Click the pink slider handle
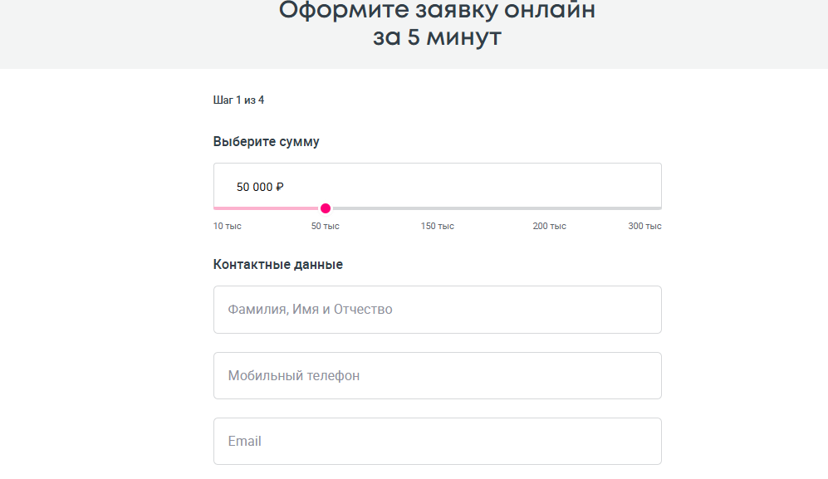The image size is (828, 479). 326,208
